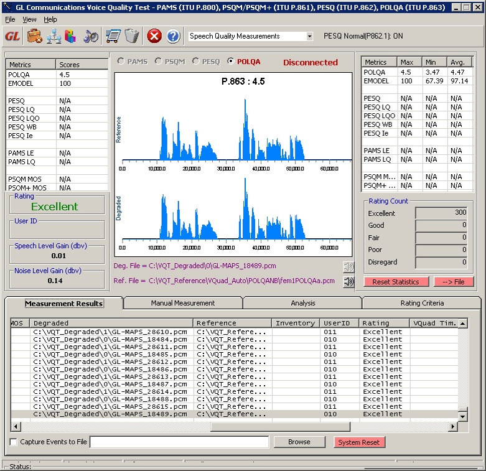Click the Reference column header in results

pos(233,323)
